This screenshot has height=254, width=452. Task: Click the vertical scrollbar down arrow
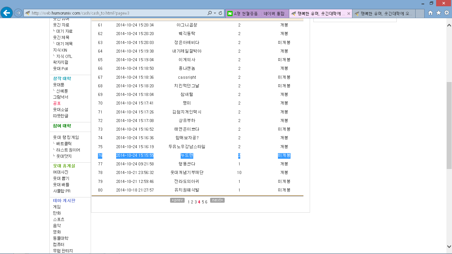449,246
